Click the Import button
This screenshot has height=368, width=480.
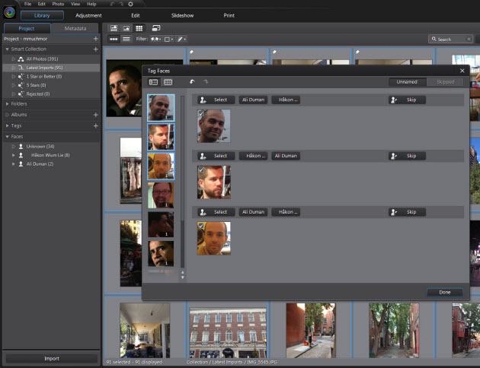(50, 359)
